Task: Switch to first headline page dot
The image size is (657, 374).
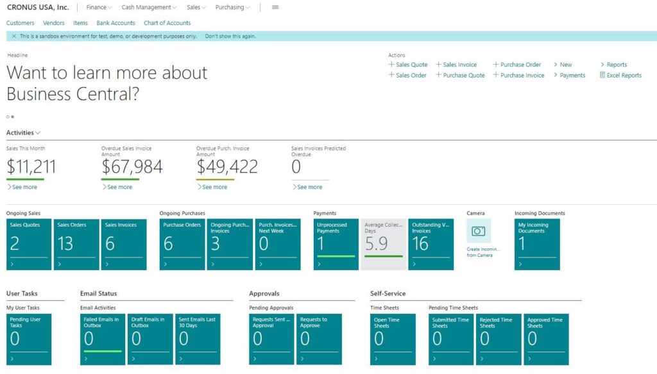Action: 8,117
